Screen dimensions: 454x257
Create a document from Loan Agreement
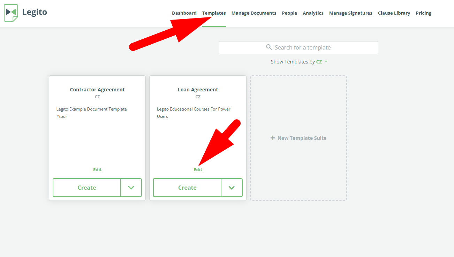(187, 188)
